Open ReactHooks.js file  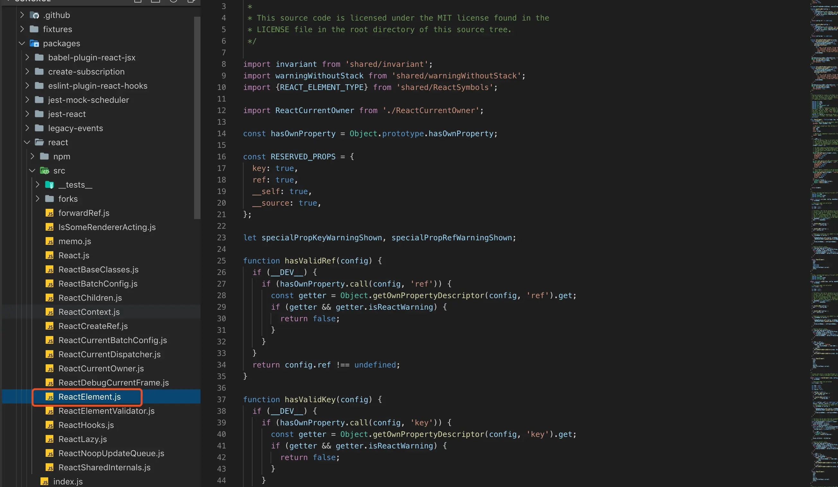coord(86,425)
